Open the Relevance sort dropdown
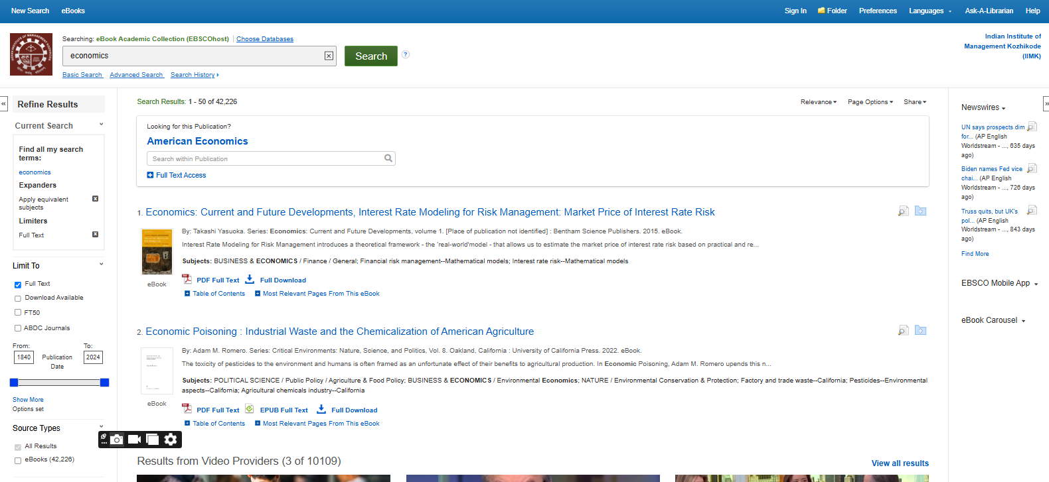 (818, 102)
